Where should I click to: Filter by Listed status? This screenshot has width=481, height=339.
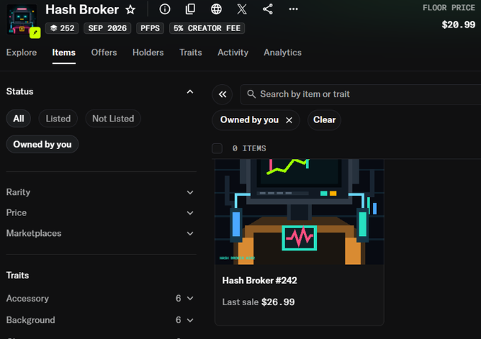[58, 119]
